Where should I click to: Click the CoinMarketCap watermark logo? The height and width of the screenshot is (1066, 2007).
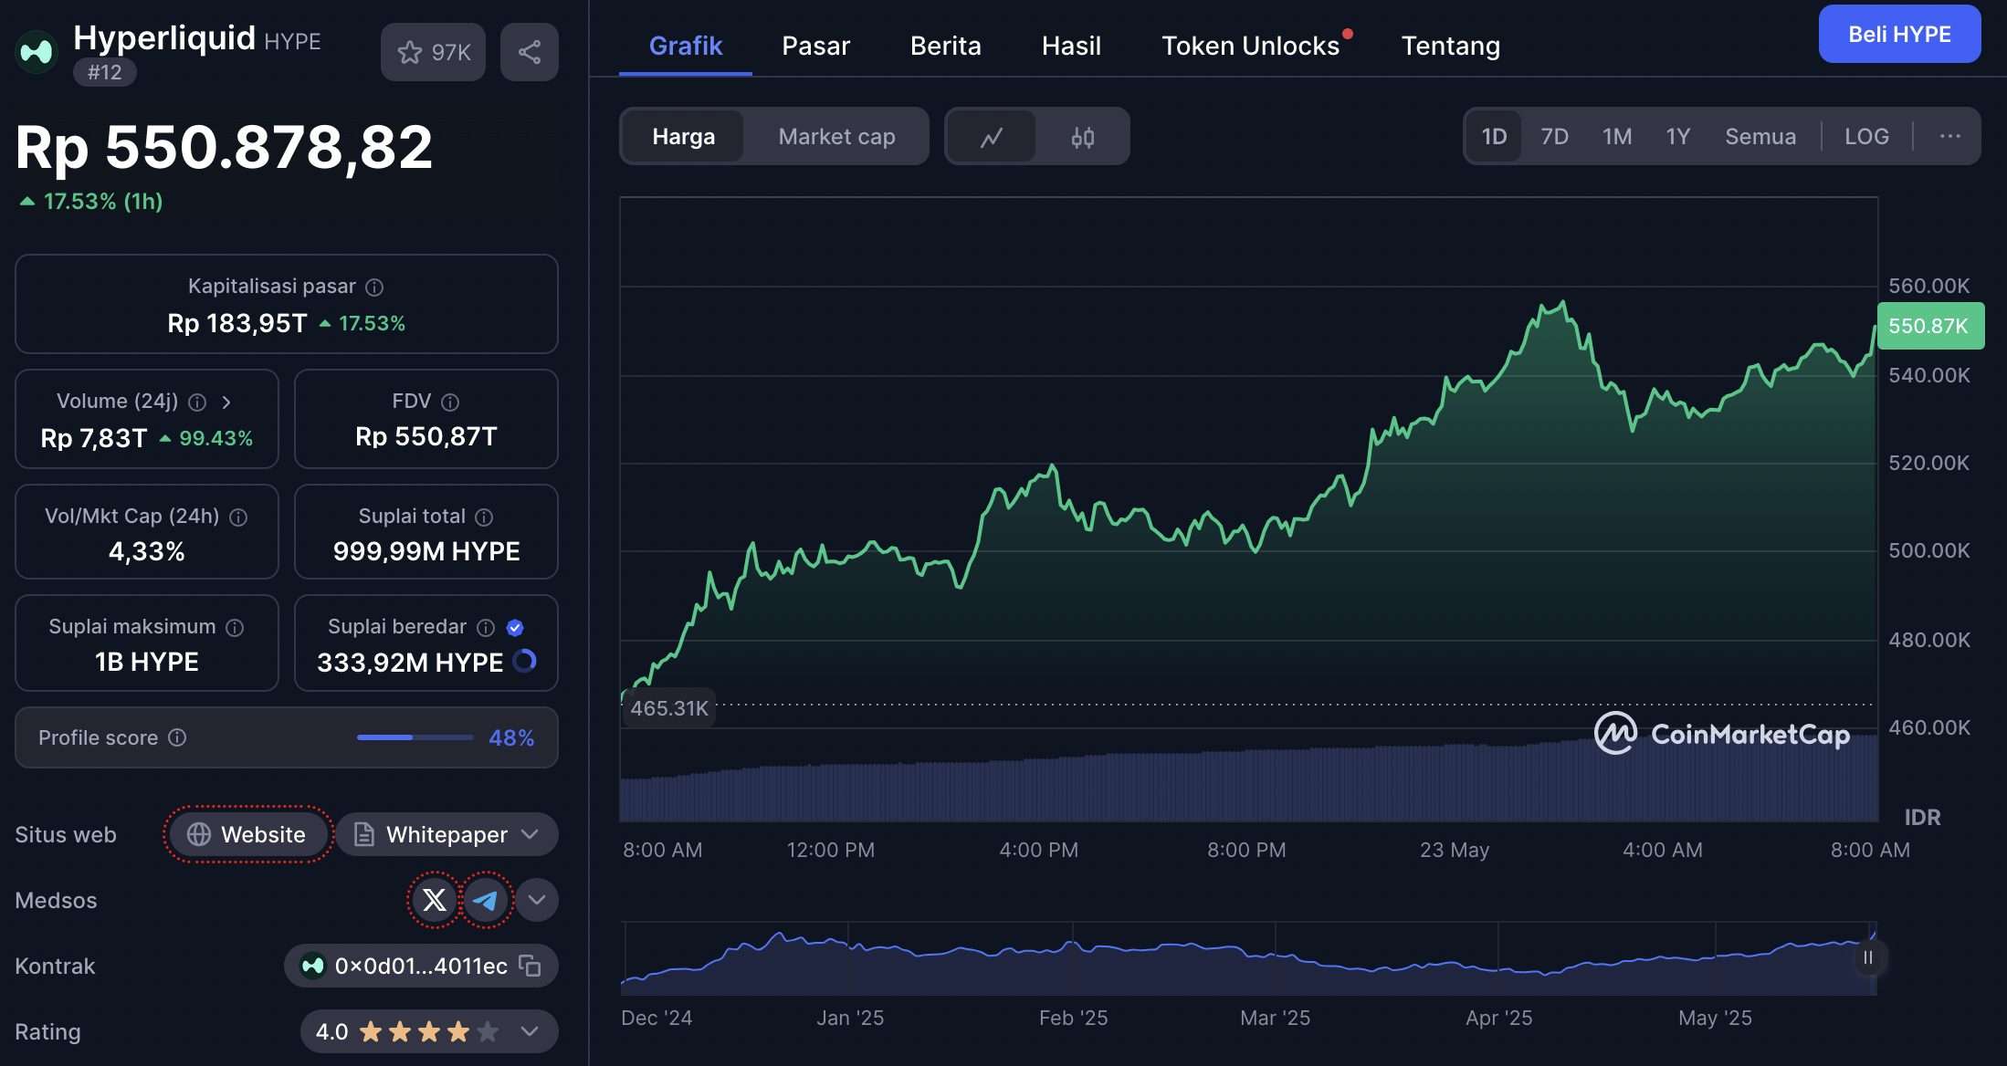click(x=1722, y=734)
